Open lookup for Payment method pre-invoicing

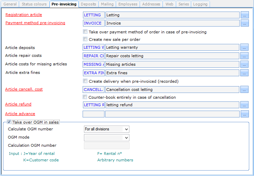click(x=244, y=23)
